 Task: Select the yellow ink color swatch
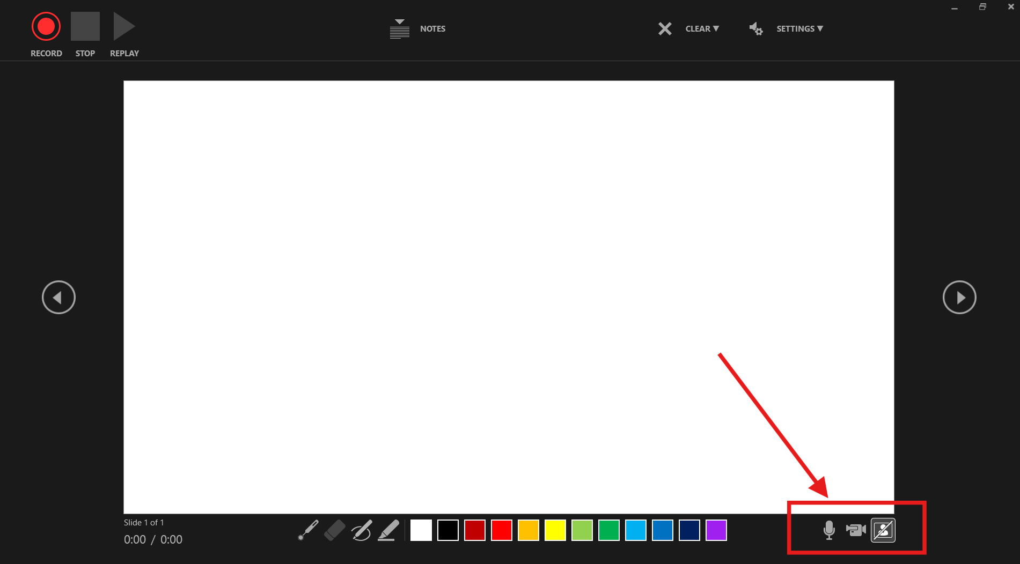(x=555, y=530)
